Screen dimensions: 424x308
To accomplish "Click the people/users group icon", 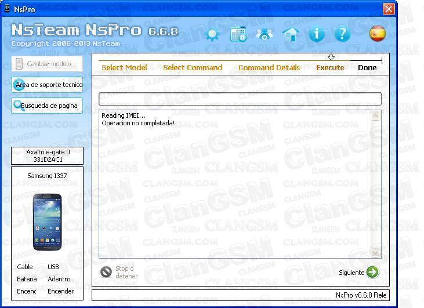I will 264,34.
